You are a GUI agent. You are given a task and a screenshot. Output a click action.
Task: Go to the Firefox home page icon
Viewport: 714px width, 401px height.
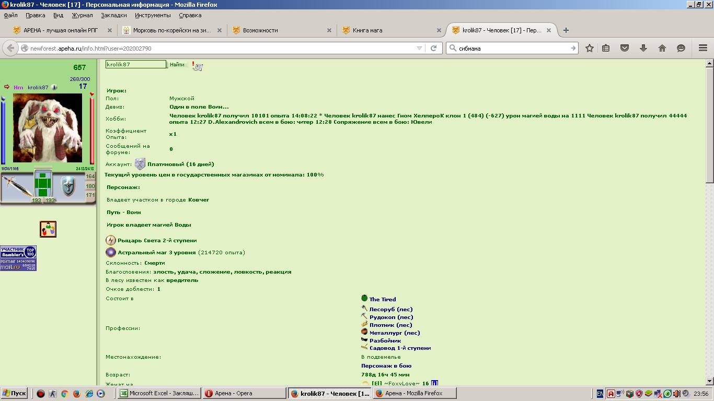point(662,48)
